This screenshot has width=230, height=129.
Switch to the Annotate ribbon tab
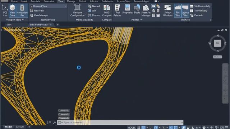coord(35,1)
